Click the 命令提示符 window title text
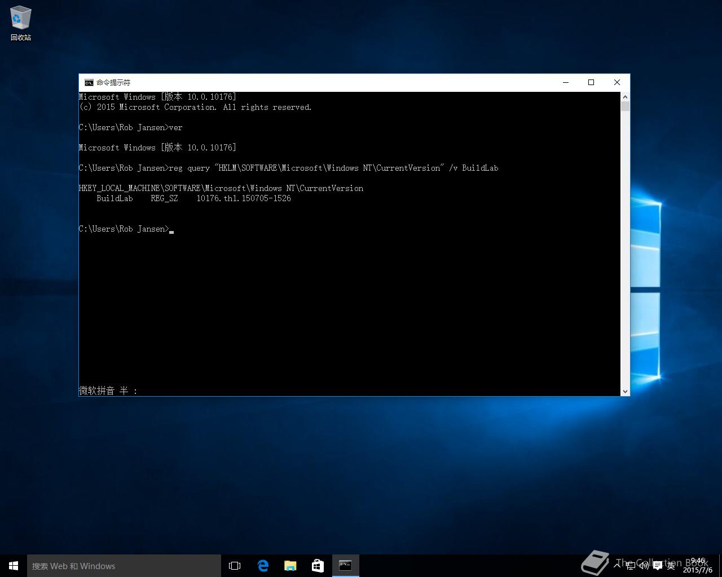 point(113,82)
